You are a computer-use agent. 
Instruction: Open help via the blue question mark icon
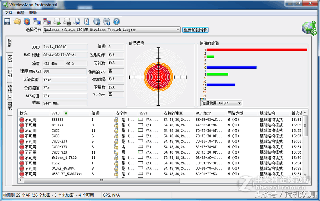(116, 22)
